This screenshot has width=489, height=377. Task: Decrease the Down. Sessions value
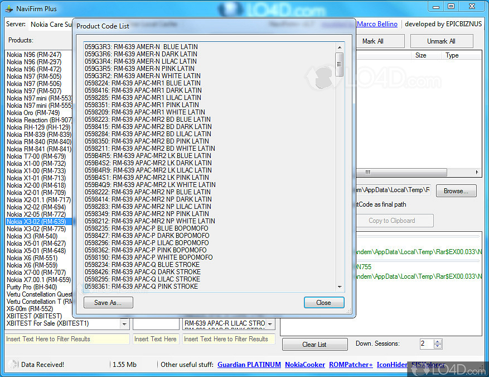(x=438, y=346)
